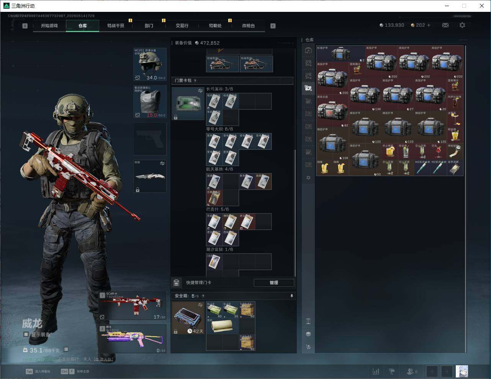Screen dimensions: 491x379
Task: Click the stash layers icon
Action: click(308, 334)
